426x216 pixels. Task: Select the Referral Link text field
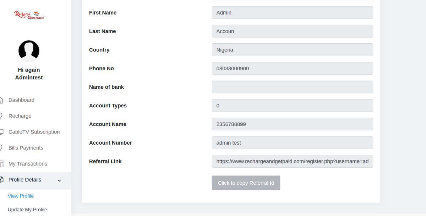[292, 161]
